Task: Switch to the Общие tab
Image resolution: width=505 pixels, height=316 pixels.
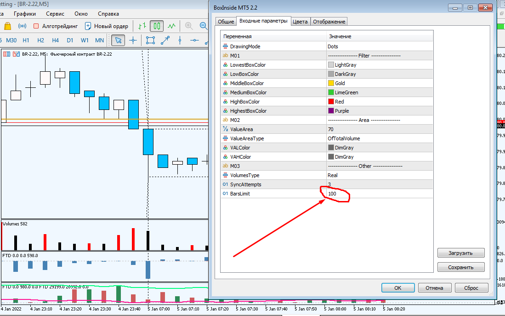Action: click(x=226, y=22)
